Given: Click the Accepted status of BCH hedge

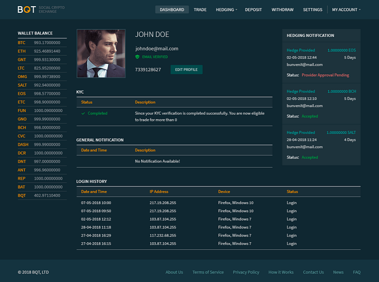Looking at the screenshot, I should (310, 116).
